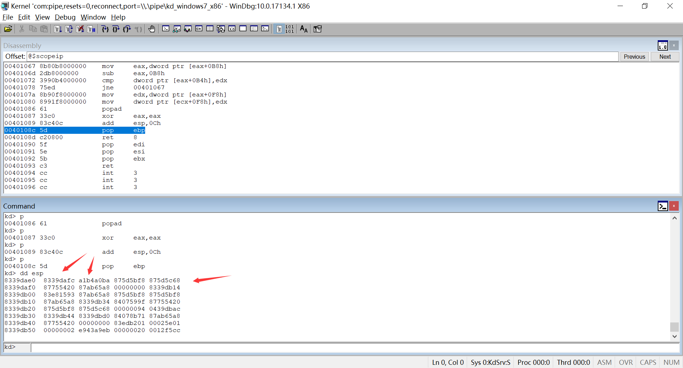Open the Command Browser toolbar icon

[265, 29]
